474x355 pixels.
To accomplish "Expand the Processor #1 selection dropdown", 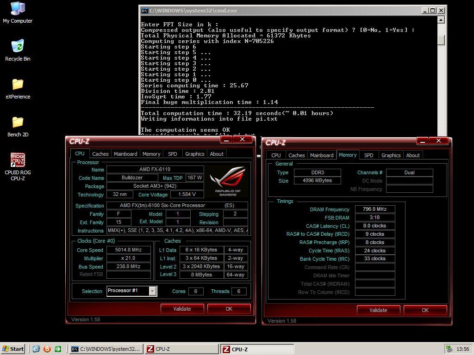I will coord(153,291).
